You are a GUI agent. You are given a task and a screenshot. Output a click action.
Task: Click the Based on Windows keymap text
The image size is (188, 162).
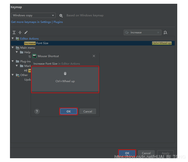click(85, 15)
